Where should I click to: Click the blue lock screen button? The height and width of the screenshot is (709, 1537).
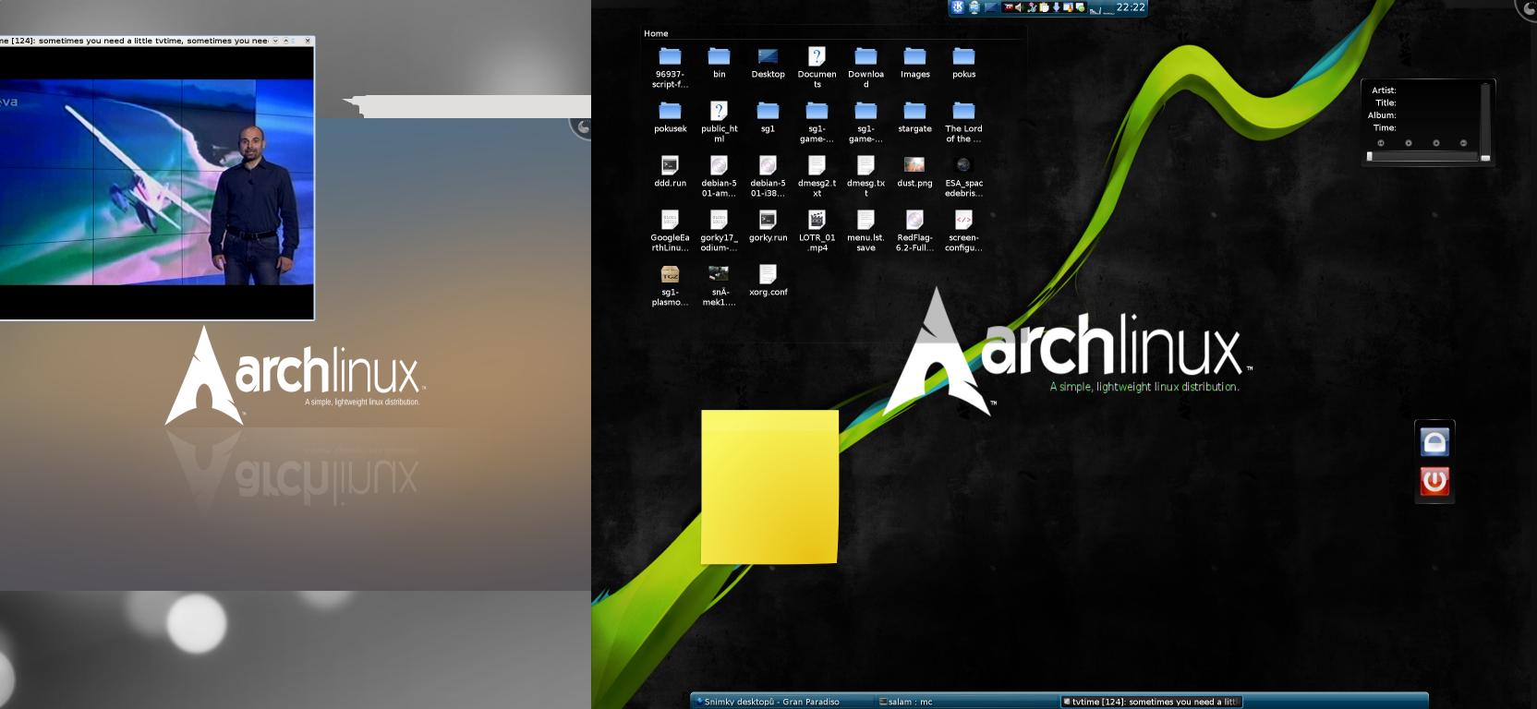(1434, 442)
